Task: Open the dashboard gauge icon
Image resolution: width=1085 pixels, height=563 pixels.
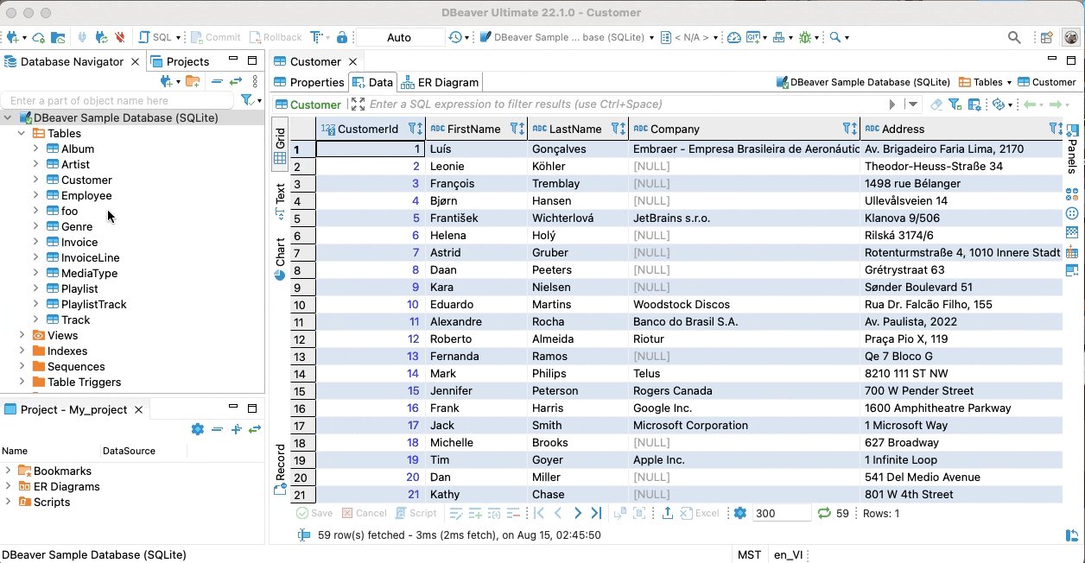Action: click(x=734, y=37)
